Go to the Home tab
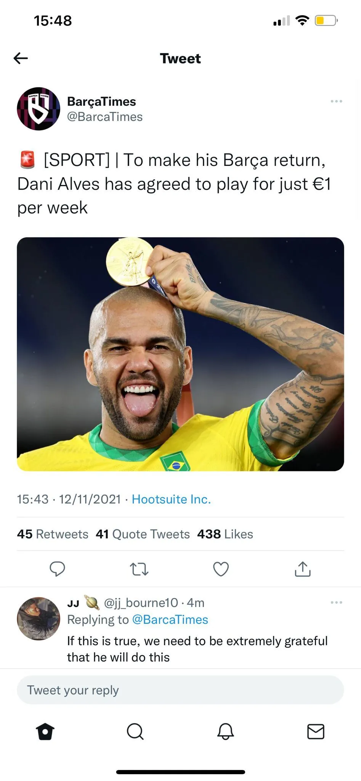 [x=45, y=731]
